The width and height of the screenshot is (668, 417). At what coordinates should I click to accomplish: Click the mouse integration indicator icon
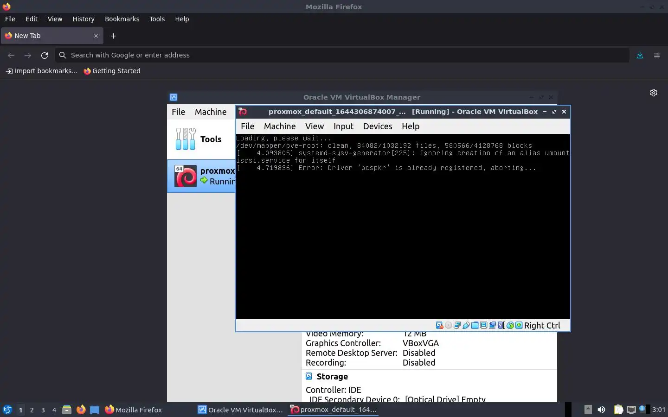point(510,325)
